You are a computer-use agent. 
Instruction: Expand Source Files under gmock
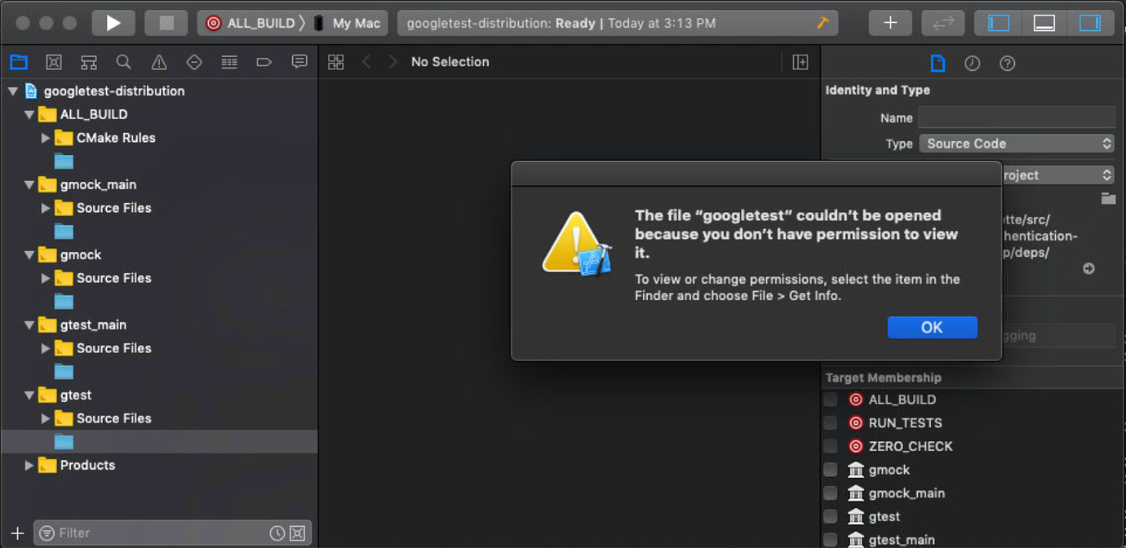click(x=46, y=278)
